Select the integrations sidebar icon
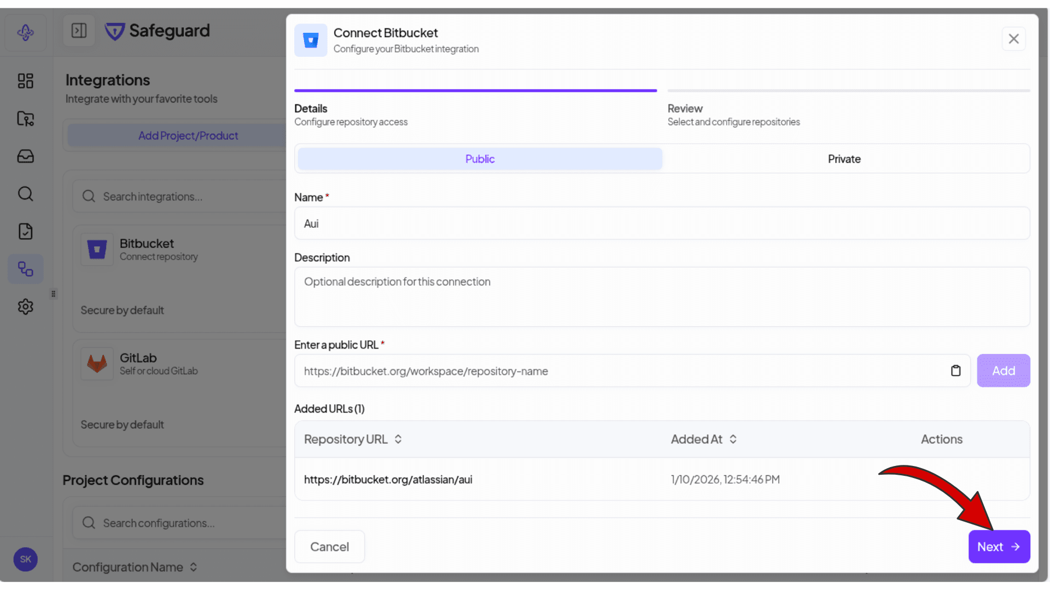Viewport: 1050px width, 590px height. 25,269
